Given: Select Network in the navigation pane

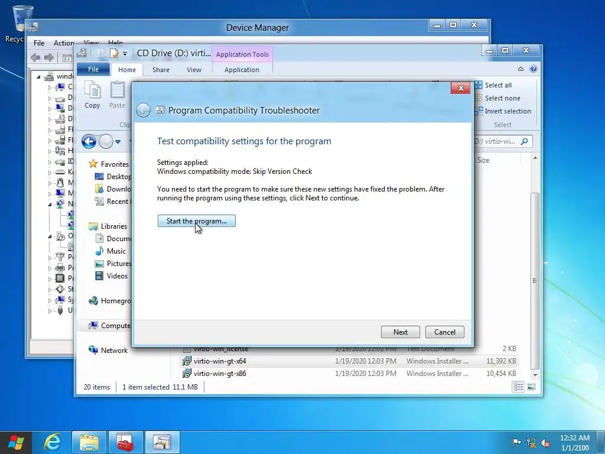Looking at the screenshot, I should tap(108, 350).
